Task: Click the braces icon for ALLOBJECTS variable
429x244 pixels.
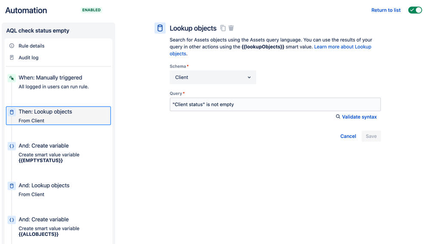Action: [x=12, y=220]
